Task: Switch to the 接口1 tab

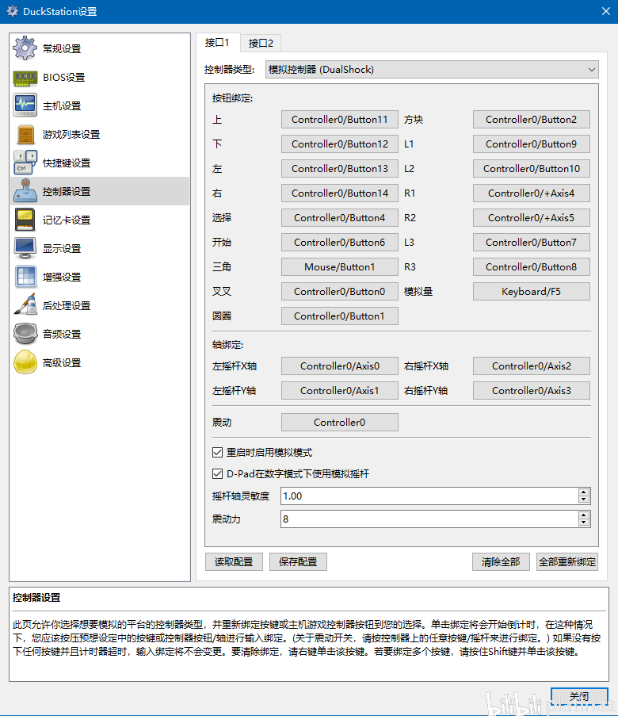Action: [x=217, y=43]
